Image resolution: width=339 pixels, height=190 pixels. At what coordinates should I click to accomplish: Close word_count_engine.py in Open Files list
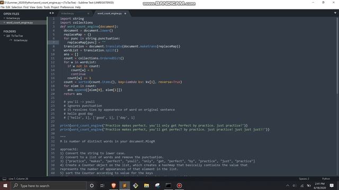[4, 23]
